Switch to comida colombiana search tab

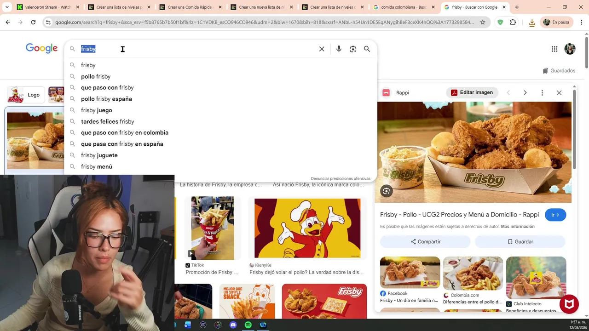pos(404,7)
